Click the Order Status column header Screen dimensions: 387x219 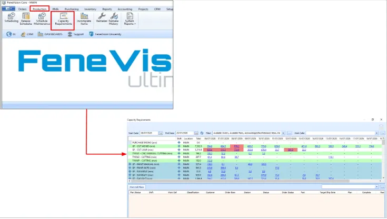[288, 192]
